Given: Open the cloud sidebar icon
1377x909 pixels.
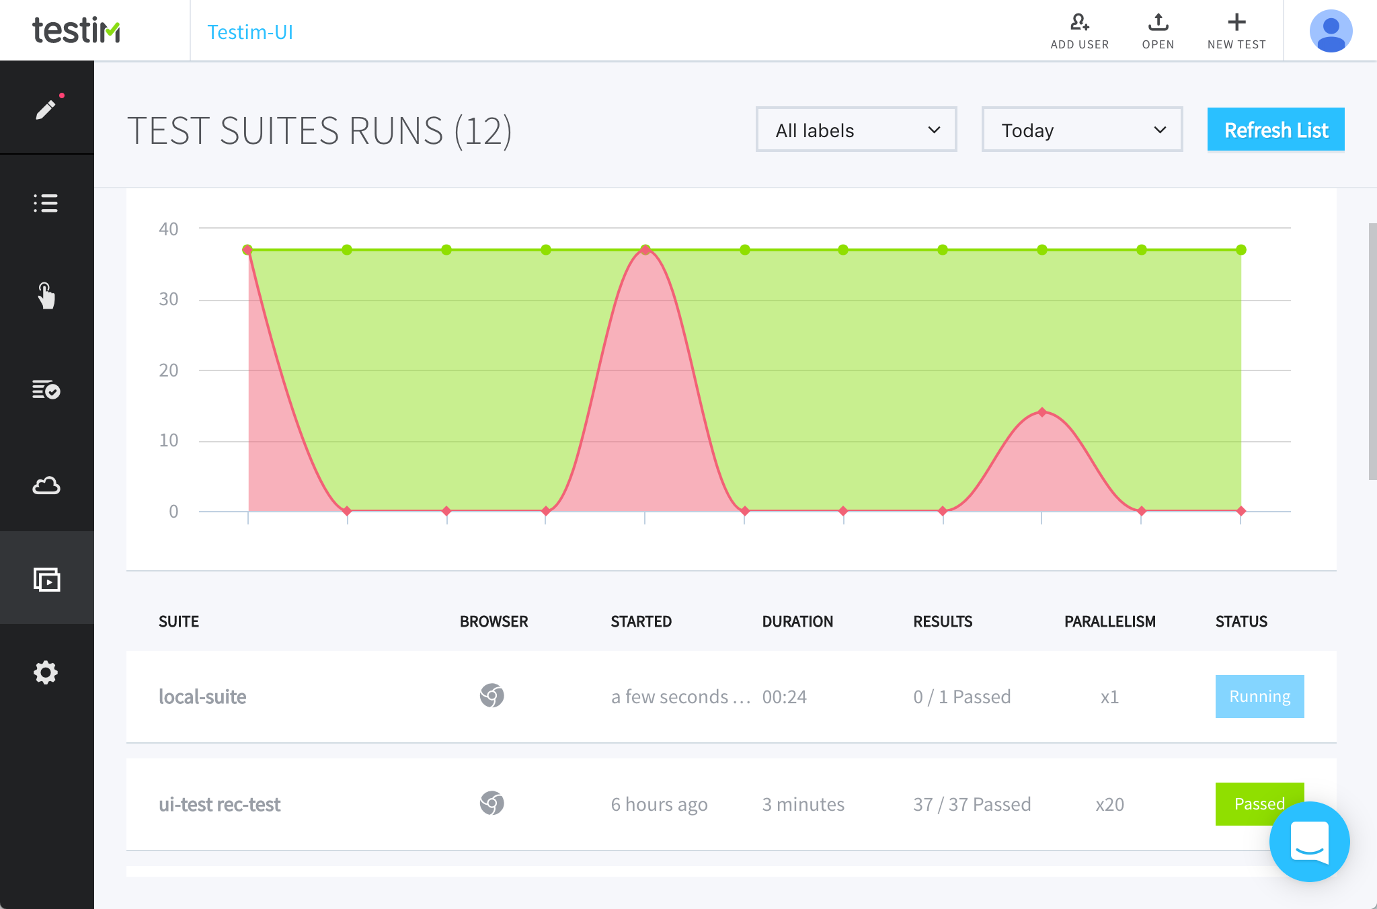Looking at the screenshot, I should (46, 485).
